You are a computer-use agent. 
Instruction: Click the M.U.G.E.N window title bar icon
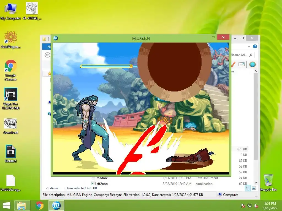coord(56,38)
